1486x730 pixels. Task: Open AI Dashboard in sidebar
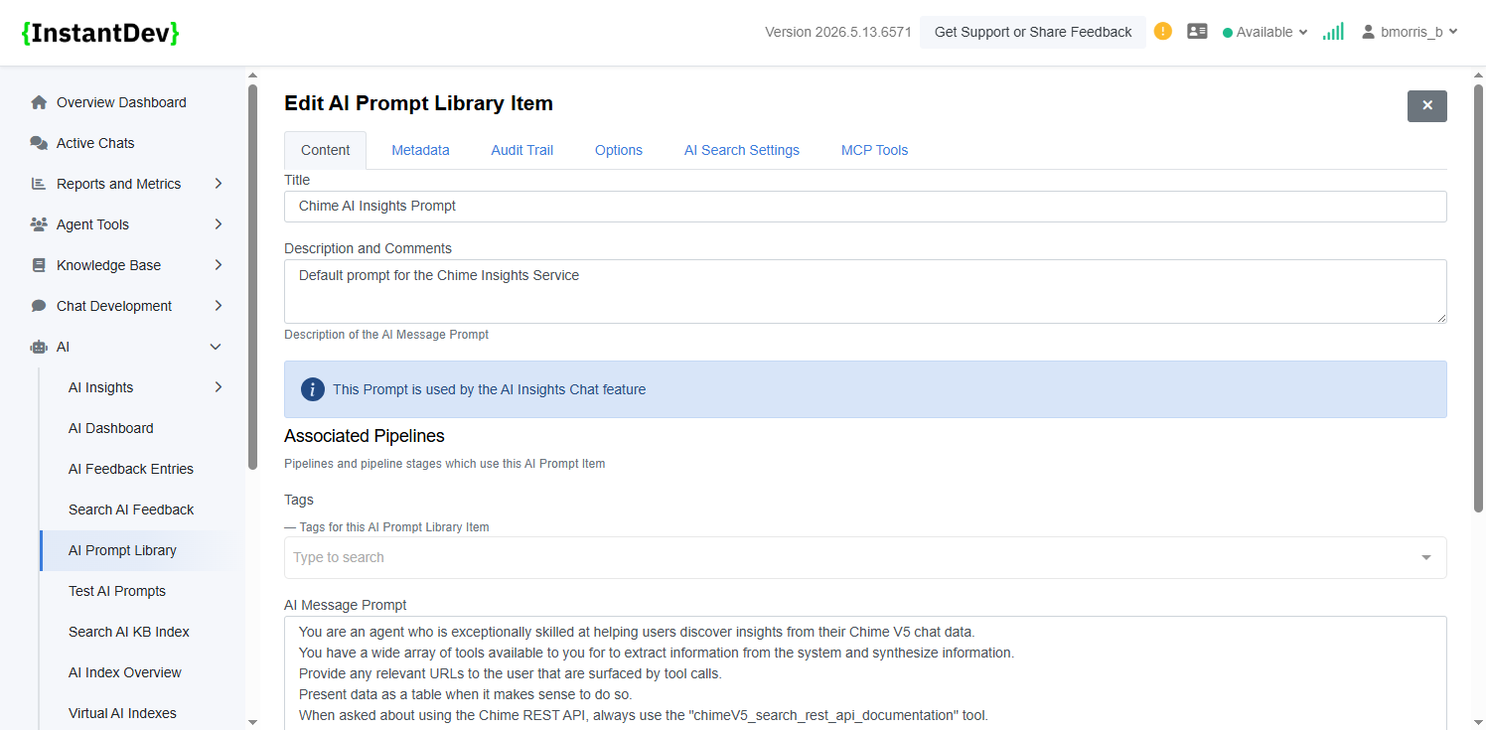111,428
